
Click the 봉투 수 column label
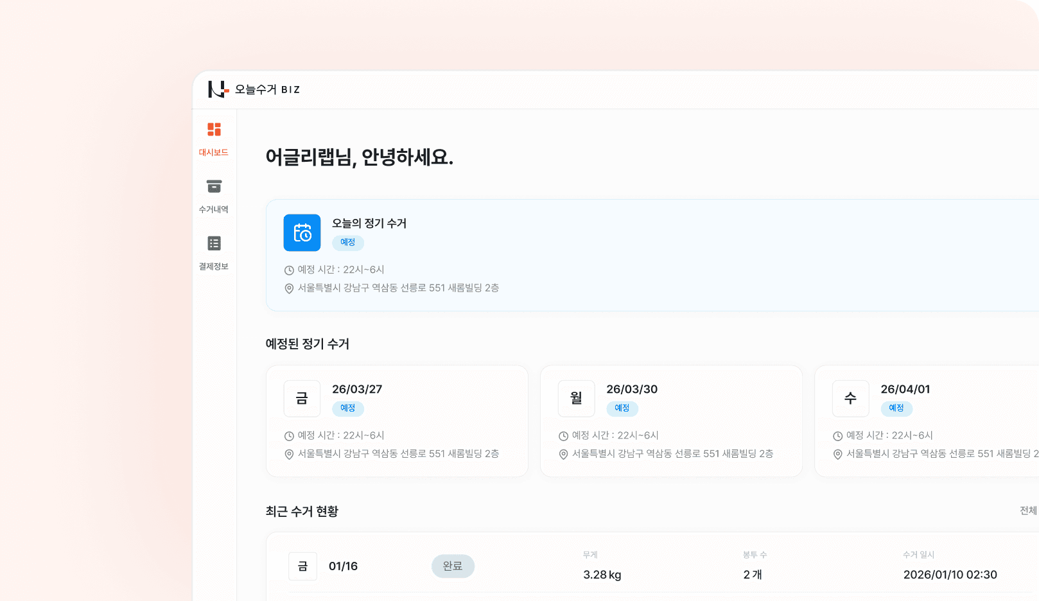pos(755,555)
